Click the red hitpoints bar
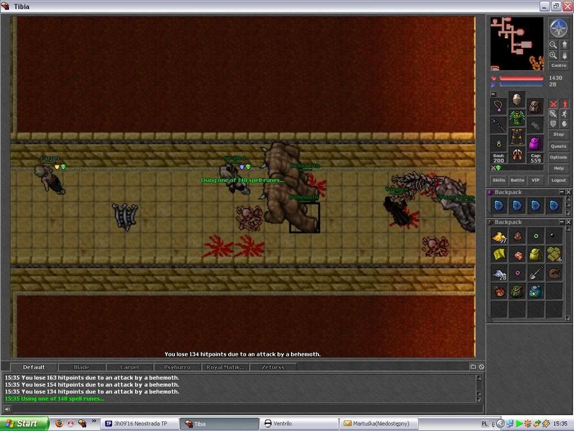 point(521,78)
